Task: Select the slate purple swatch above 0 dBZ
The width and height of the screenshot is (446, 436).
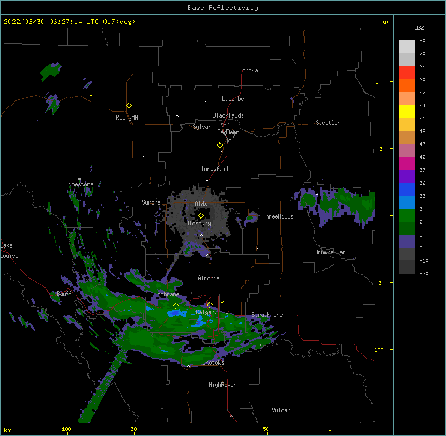Action: click(407, 241)
